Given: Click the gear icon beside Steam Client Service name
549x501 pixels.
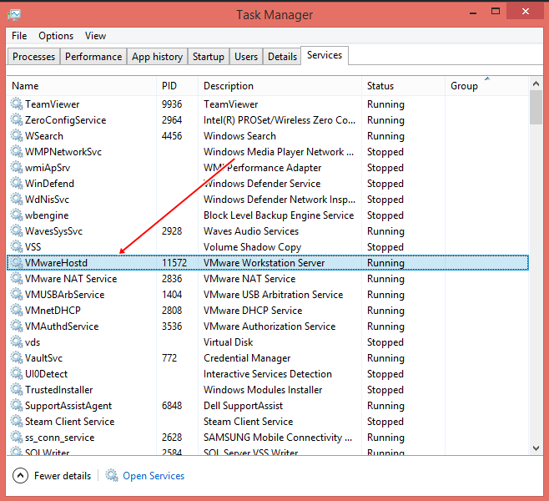Looking at the screenshot, I should [x=17, y=421].
